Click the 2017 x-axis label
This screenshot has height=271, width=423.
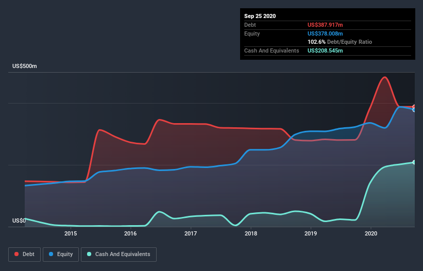click(x=191, y=233)
